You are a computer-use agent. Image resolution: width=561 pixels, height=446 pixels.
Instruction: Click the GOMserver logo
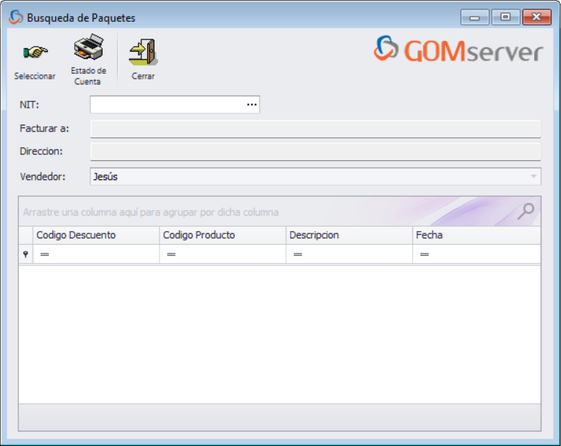click(458, 50)
